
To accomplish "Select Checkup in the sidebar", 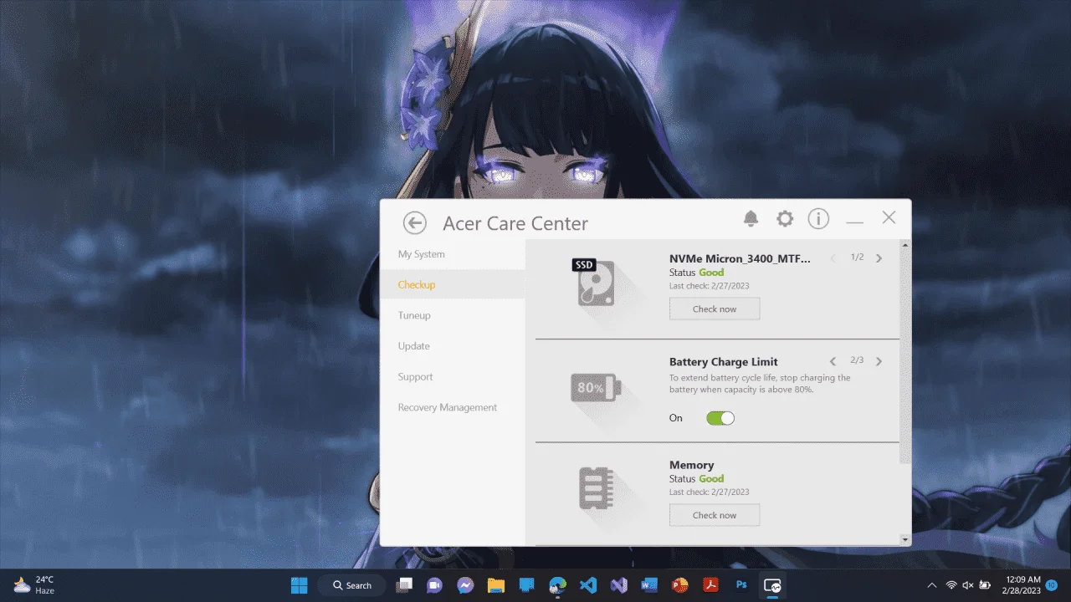I will tap(453, 285).
